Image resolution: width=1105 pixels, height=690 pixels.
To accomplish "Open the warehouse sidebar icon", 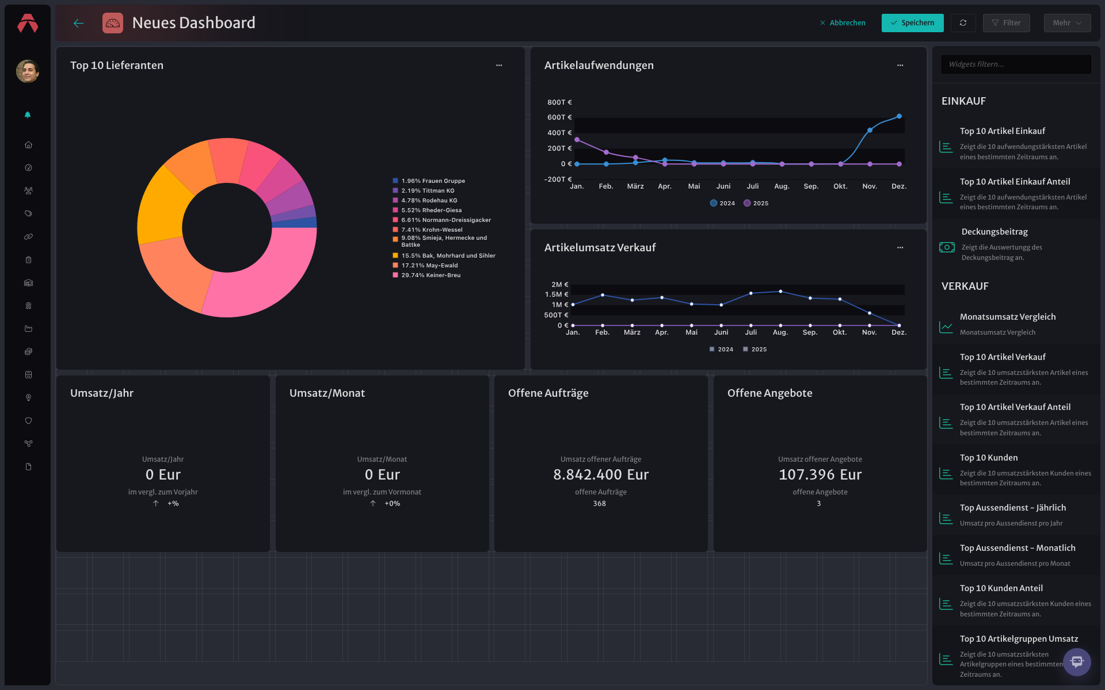I will tap(28, 283).
